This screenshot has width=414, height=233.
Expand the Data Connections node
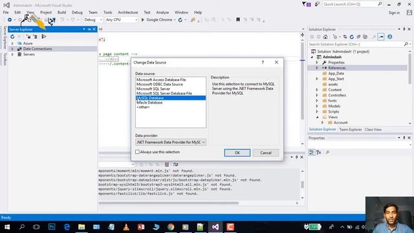pyautogui.click(x=12, y=49)
